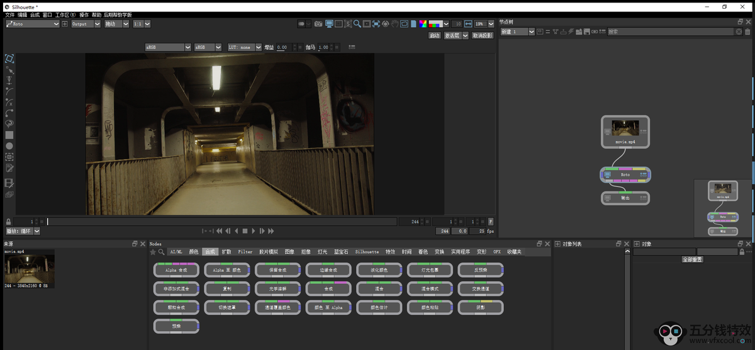Click the Alpha 合成 node button

point(176,270)
